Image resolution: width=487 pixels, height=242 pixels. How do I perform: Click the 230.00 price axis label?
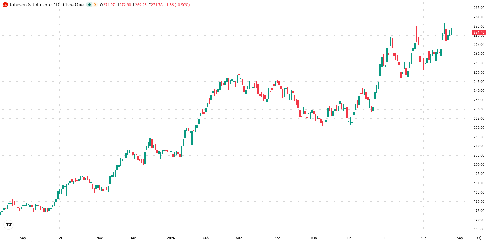479,109
